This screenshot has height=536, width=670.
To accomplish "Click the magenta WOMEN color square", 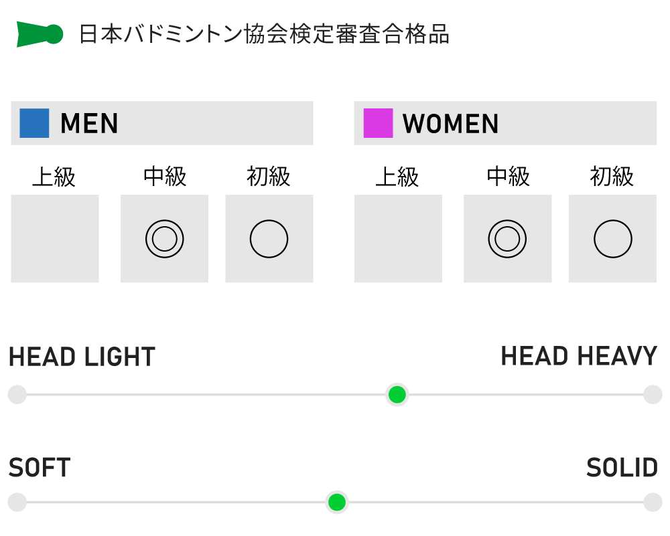I will (378, 124).
